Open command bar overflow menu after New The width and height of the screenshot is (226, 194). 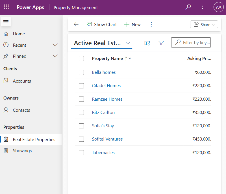click(151, 24)
